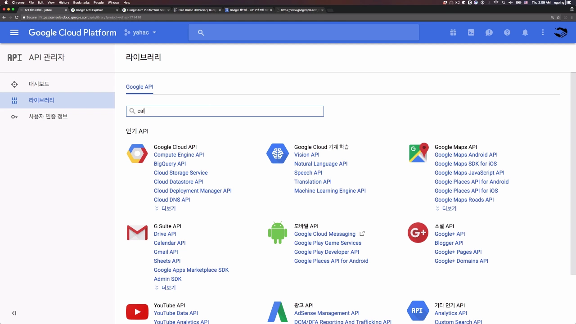Click browser reload button
The height and width of the screenshot is (324, 576).
coord(17,17)
